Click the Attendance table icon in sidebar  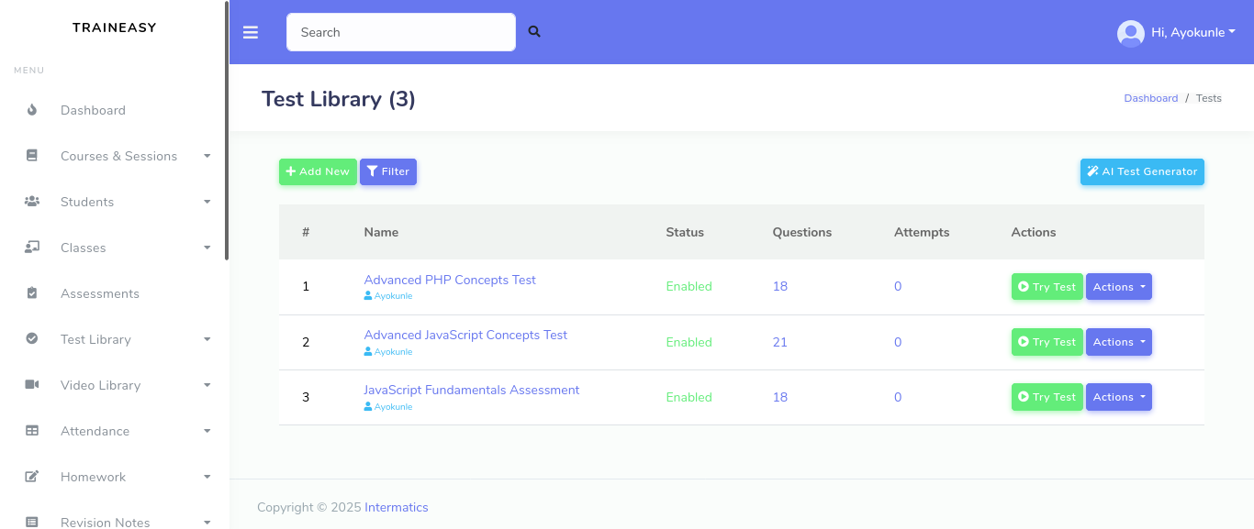coord(32,431)
